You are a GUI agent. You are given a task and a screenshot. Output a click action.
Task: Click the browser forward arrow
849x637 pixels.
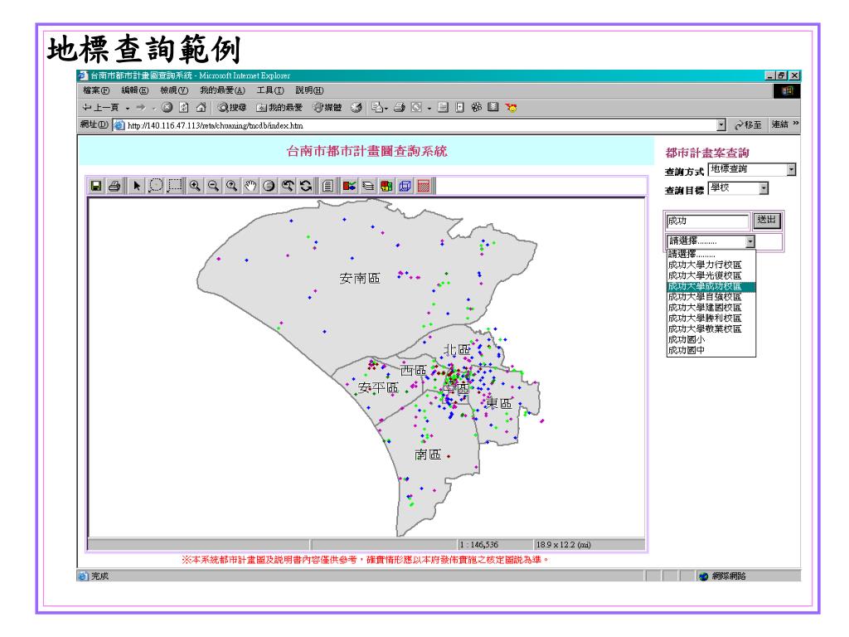[x=141, y=108]
